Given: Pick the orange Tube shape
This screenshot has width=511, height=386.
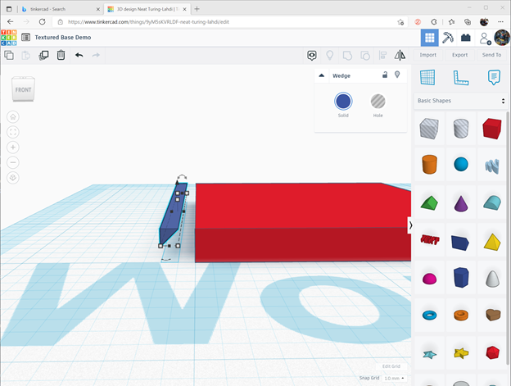Looking at the screenshot, I should [x=461, y=315].
